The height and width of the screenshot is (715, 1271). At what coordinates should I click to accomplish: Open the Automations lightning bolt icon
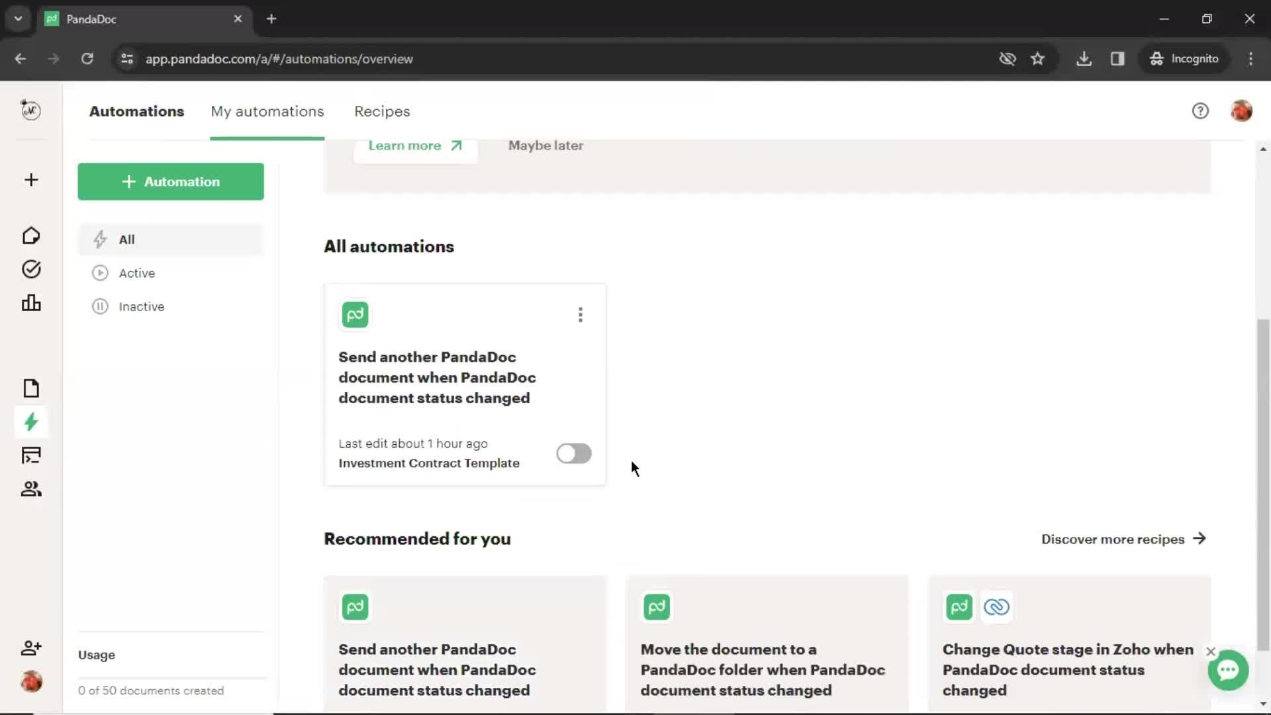(30, 422)
